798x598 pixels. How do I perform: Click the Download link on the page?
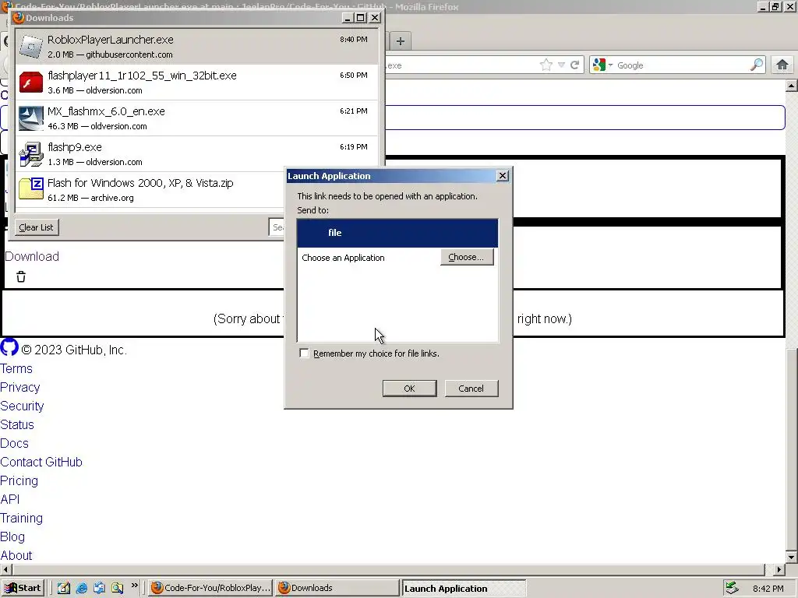pos(32,256)
